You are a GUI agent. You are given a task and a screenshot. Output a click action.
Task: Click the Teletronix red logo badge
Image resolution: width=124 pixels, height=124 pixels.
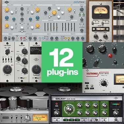tap(91, 74)
